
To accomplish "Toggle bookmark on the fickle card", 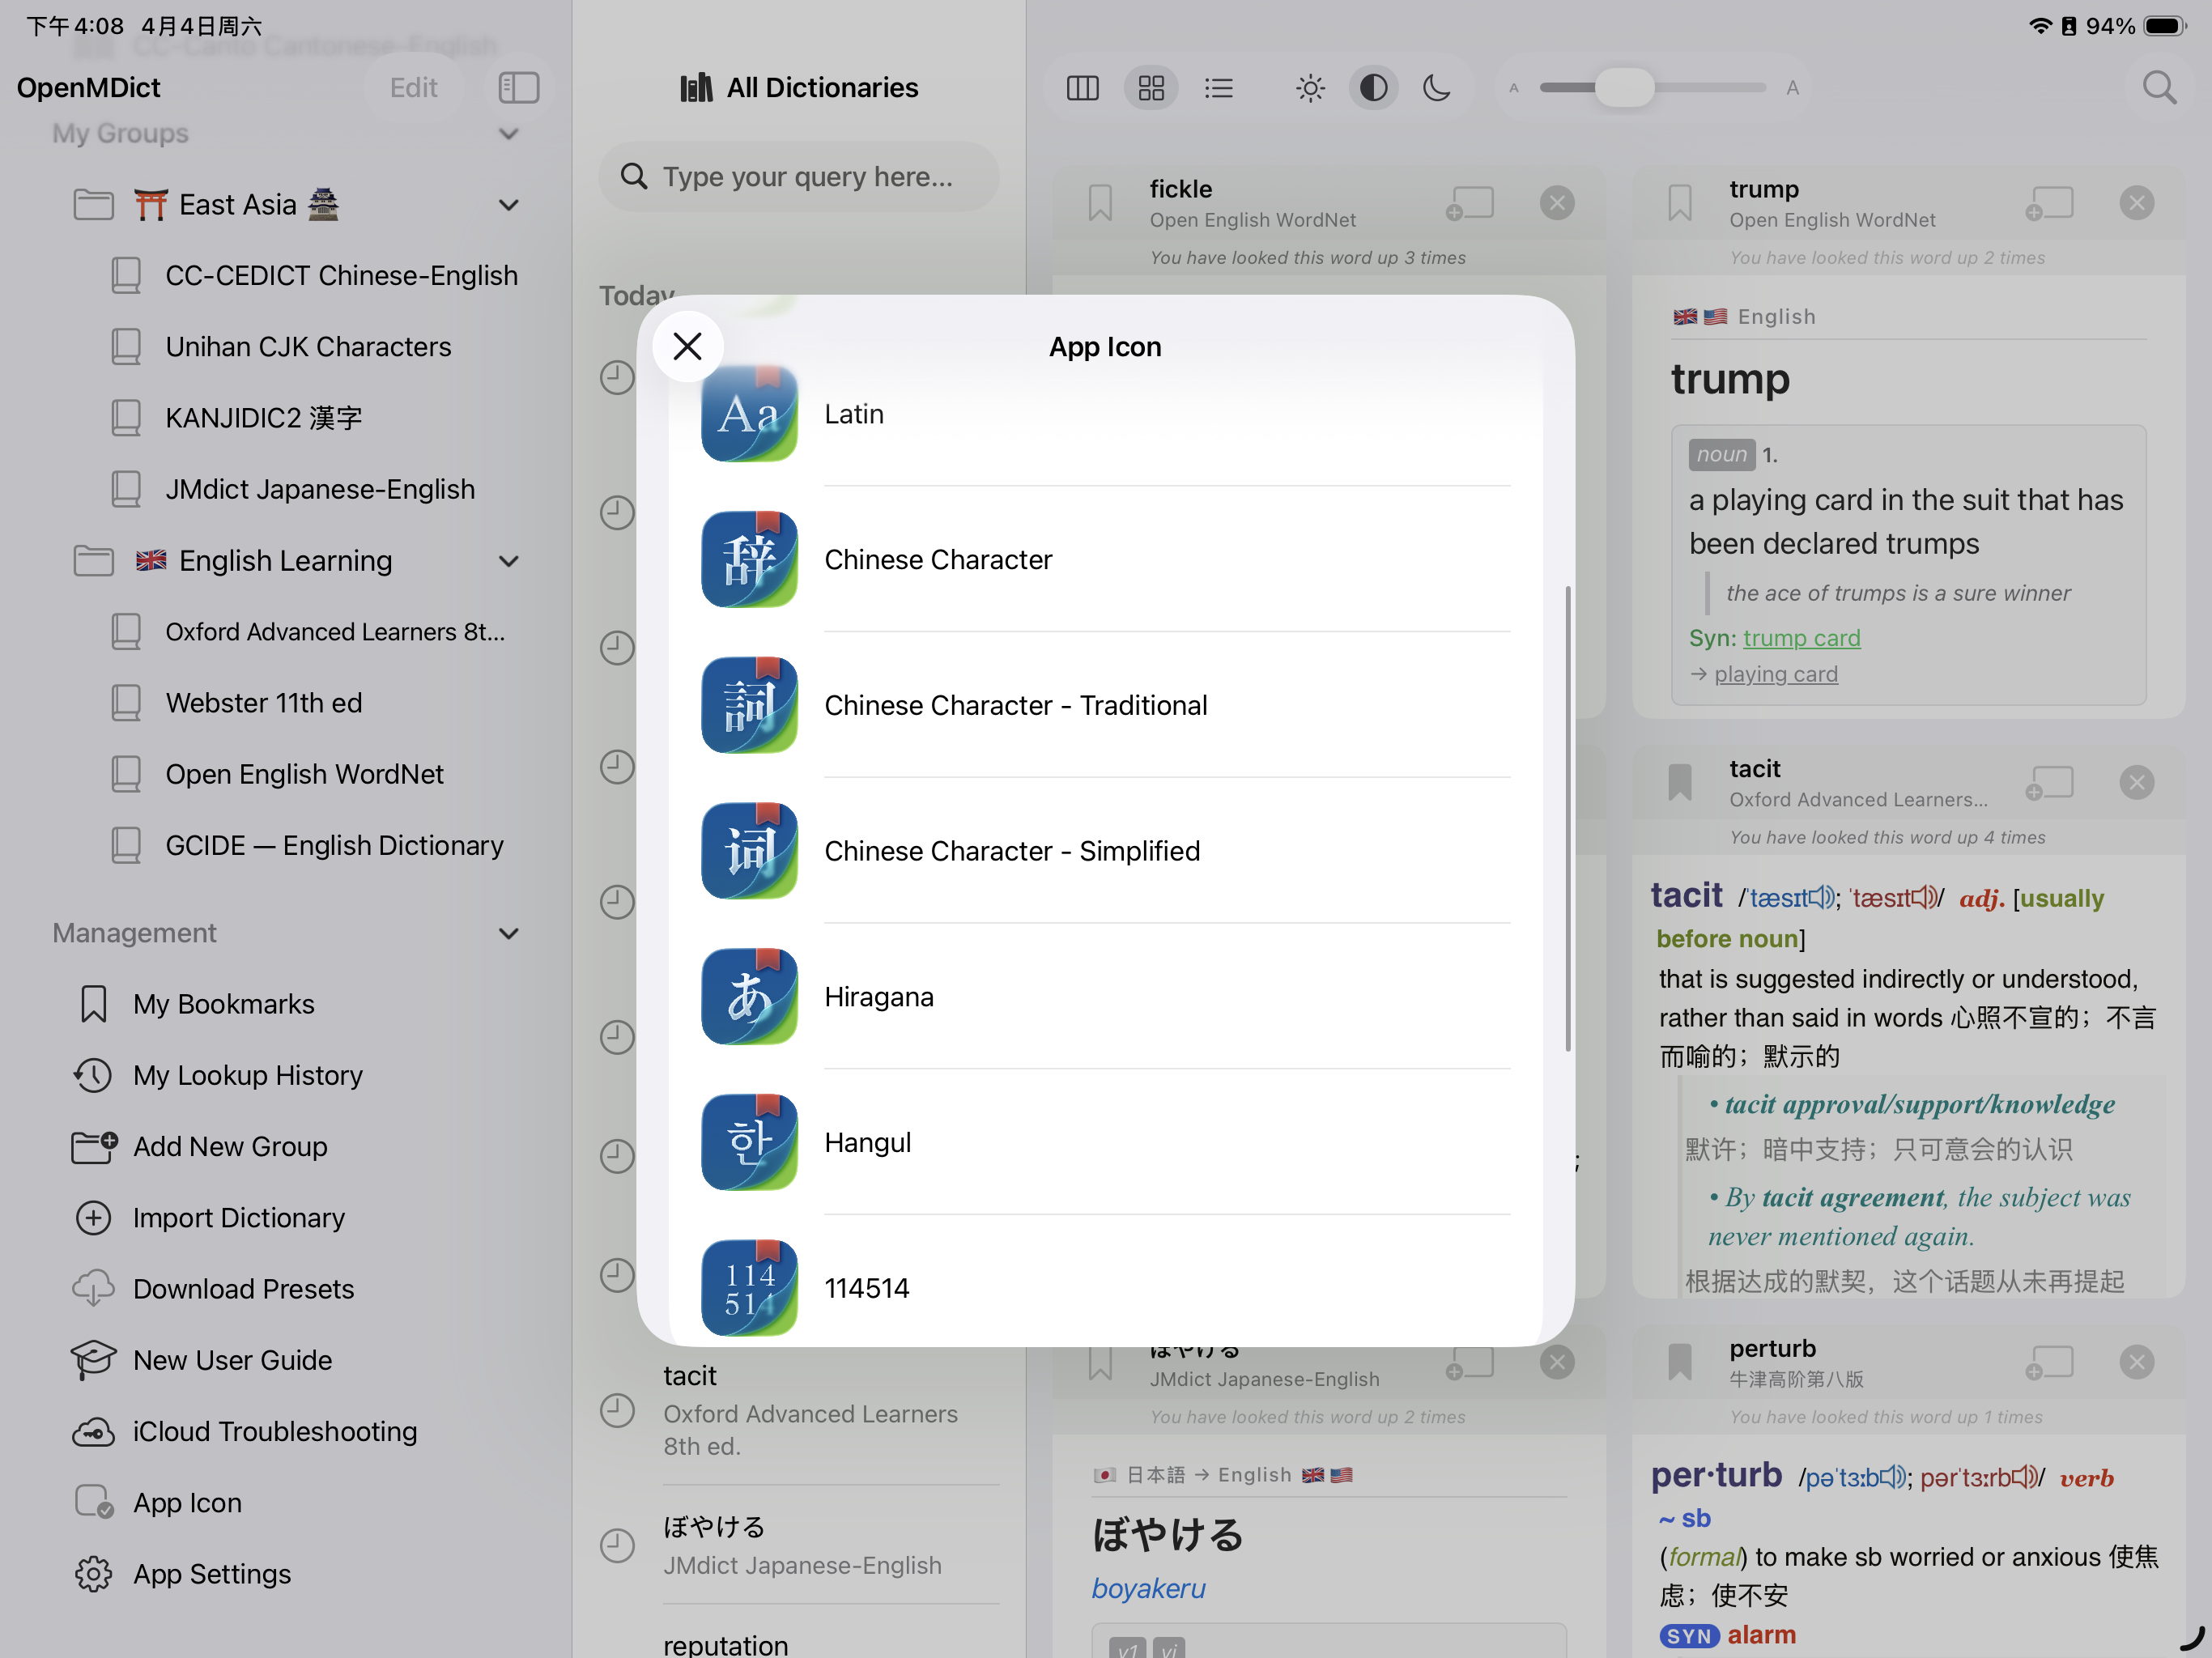I will point(1100,203).
